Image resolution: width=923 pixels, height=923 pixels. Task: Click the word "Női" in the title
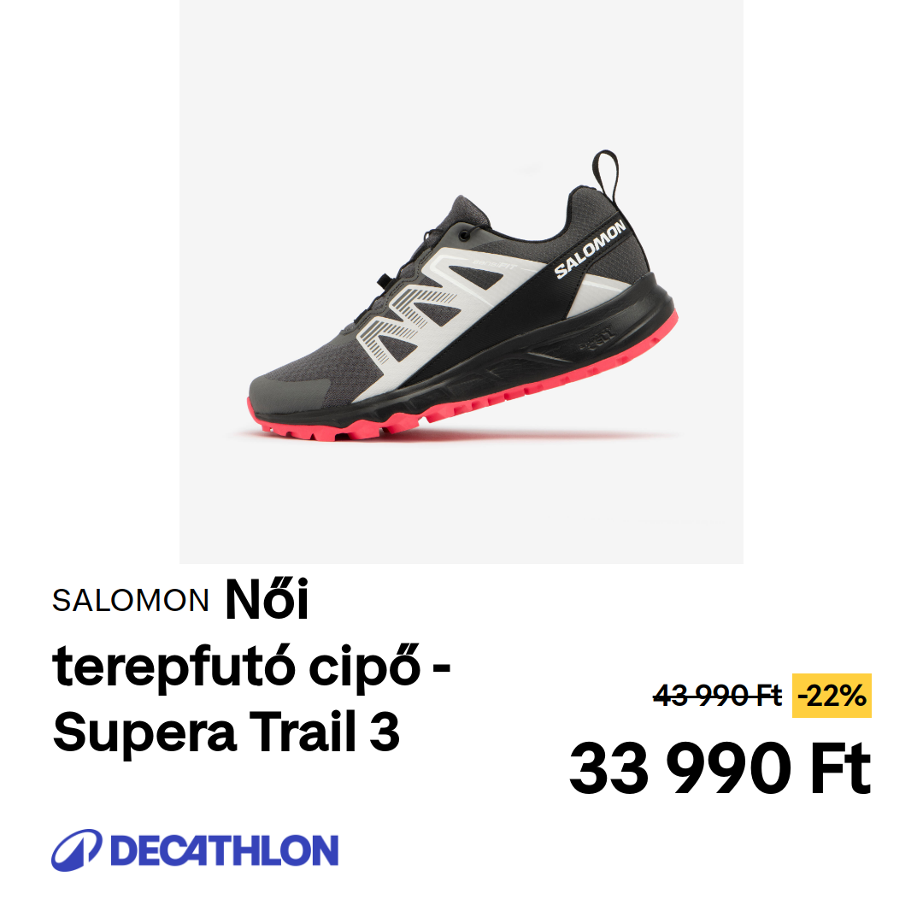pyautogui.click(x=267, y=599)
